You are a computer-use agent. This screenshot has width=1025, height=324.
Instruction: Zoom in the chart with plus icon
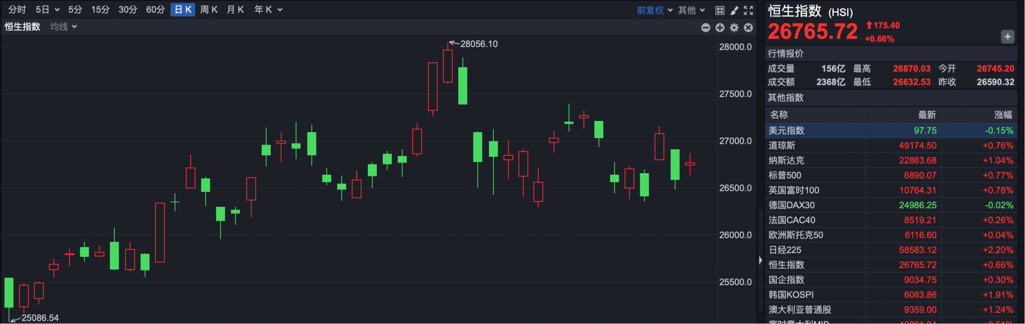tap(720, 28)
